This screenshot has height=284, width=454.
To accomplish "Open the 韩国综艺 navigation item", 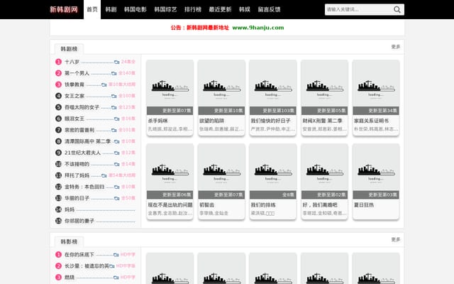I will pyautogui.click(x=165, y=9).
